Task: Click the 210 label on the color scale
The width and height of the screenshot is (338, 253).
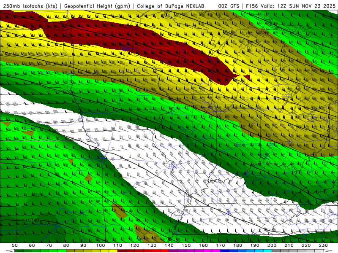Action: (289, 245)
